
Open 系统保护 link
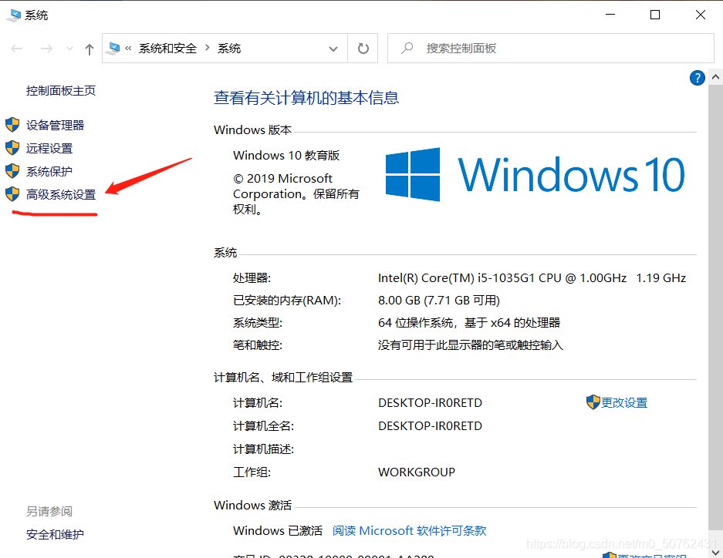(49, 171)
